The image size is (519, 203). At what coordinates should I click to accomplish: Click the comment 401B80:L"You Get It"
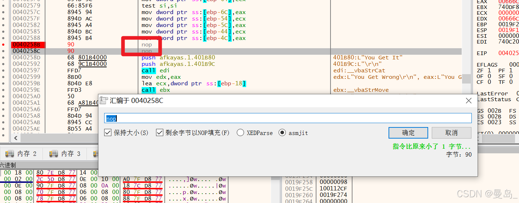[368, 58]
